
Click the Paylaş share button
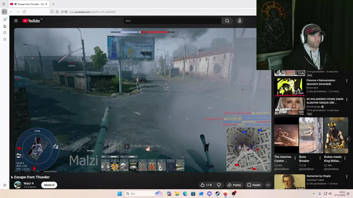234,185
